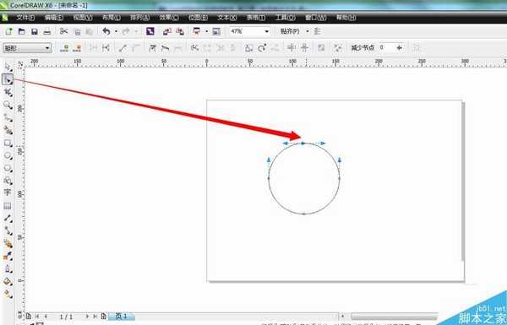This screenshot has width=507, height=325.
Task: Open the 文件(F) menu
Action: pos(25,18)
